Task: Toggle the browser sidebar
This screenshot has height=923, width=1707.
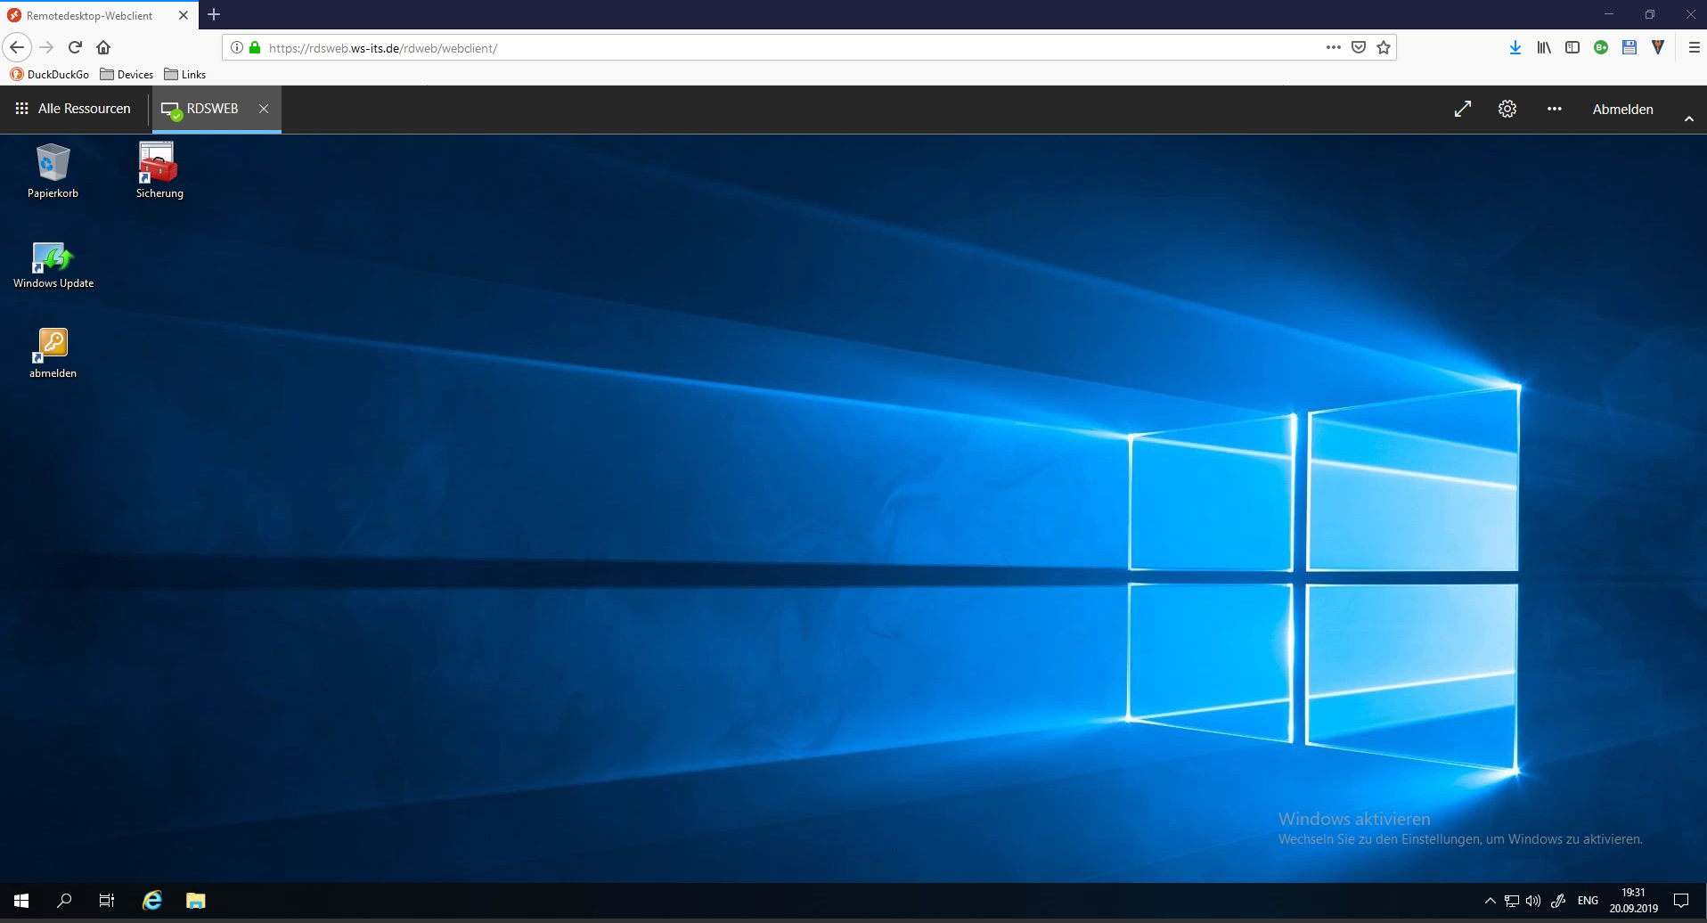Action: pos(1572,47)
